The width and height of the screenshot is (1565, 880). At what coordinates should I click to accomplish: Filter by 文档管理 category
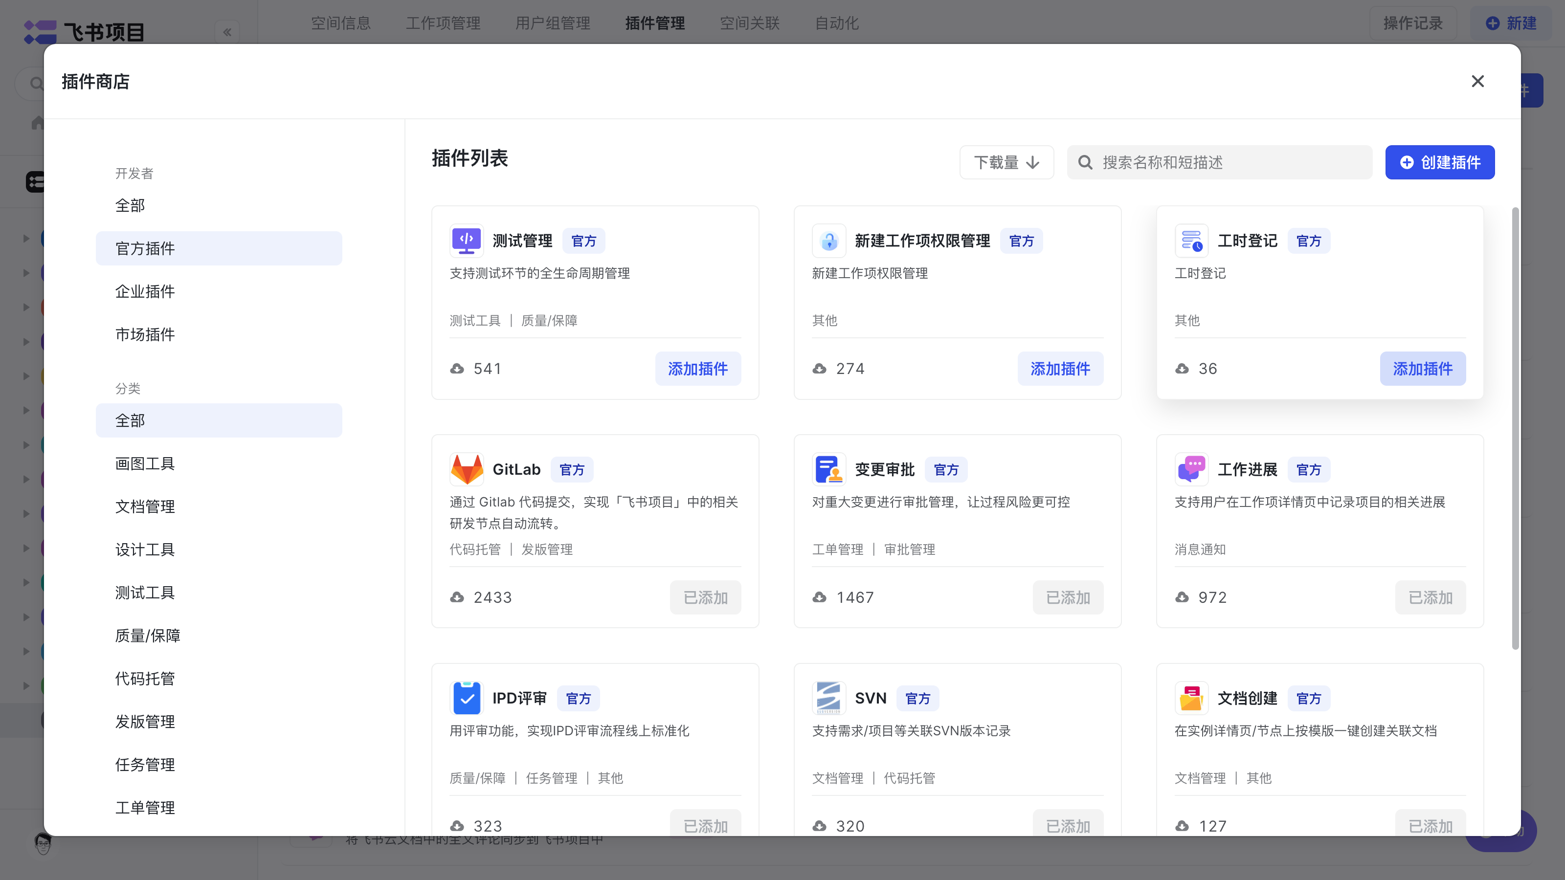(219, 506)
